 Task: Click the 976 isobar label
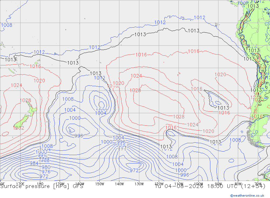[x=46, y=172]
